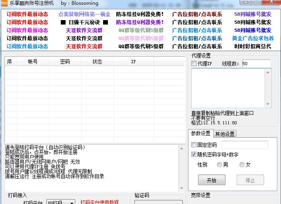Screen dimensions: 281x204
Task: Open the dark red 广告位招租/点击联系 link
Action: (197, 14)
